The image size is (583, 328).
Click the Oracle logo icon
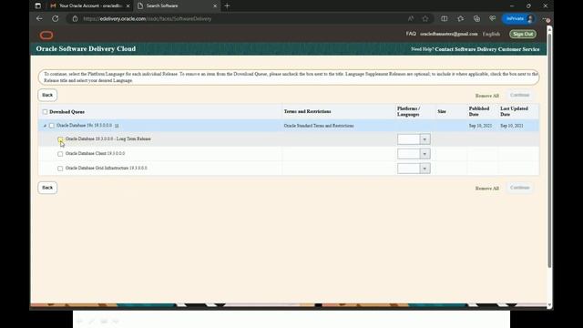point(46,36)
